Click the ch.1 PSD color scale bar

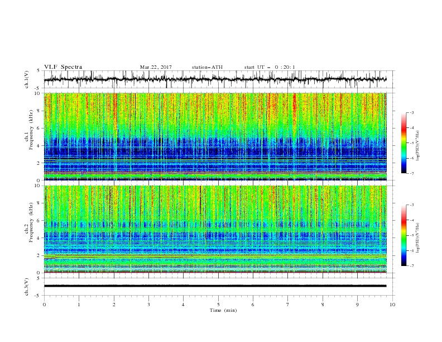tap(403, 142)
